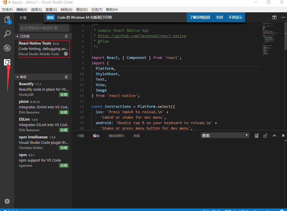
Task: Click the recommended count badge 5
Action: tap(66, 77)
